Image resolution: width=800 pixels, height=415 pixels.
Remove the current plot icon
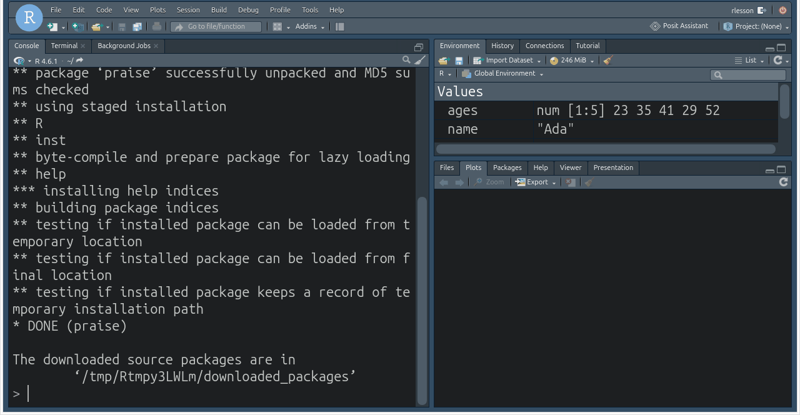(570, 182)
